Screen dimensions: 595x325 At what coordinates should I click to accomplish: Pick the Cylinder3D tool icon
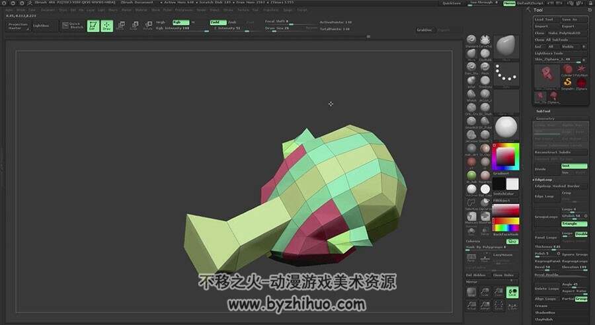(567, 70)
